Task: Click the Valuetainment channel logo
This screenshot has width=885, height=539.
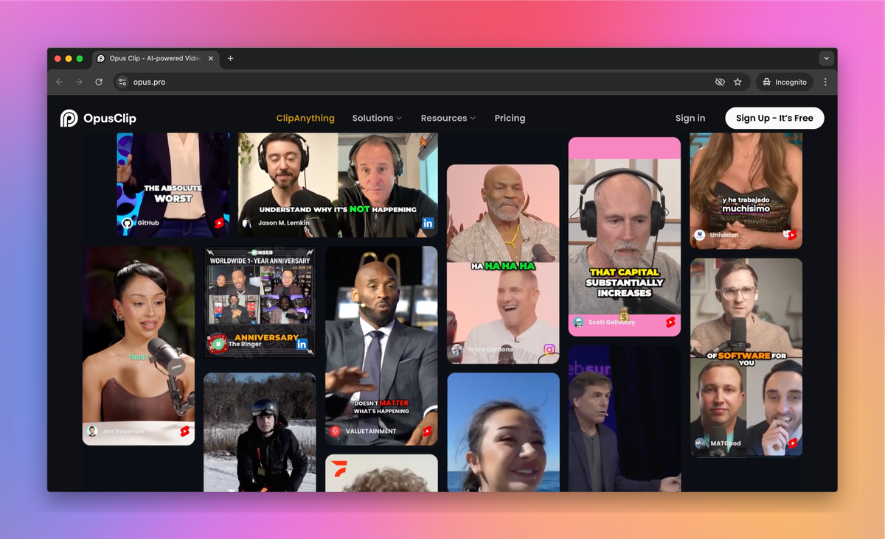Action: click(x=336, y=431)
